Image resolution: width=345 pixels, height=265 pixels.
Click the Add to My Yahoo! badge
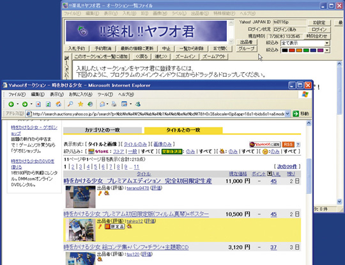(x=265, y=145)
